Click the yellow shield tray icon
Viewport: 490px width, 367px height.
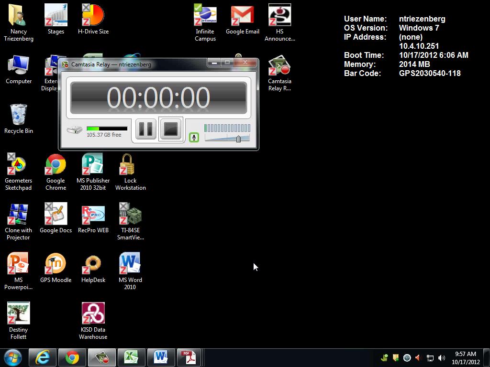(396, 357)
